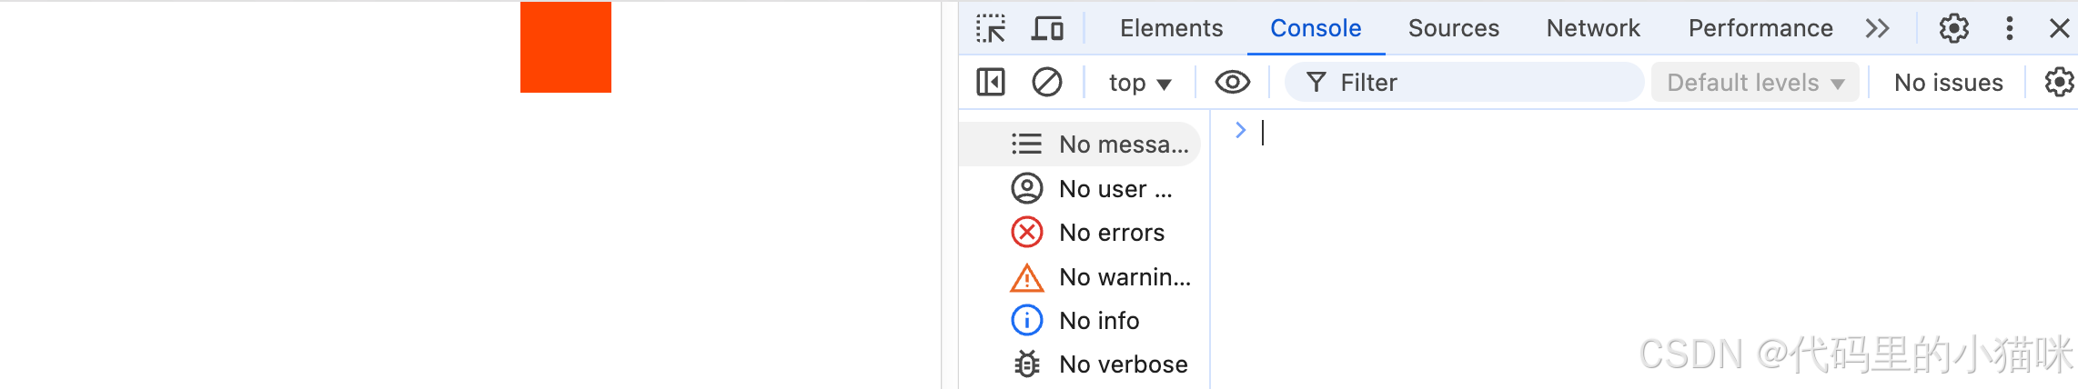2078x389 pixels.
Task: Select the No errors sidebar filter
Action: pos(1087,233)
